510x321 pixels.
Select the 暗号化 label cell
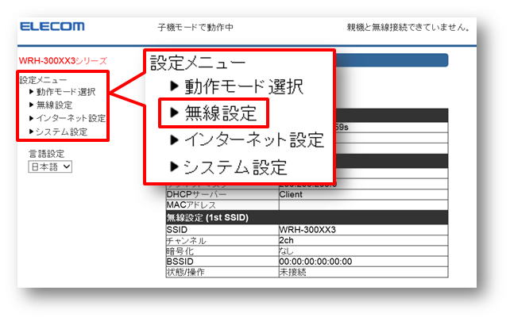coord(222,251)
